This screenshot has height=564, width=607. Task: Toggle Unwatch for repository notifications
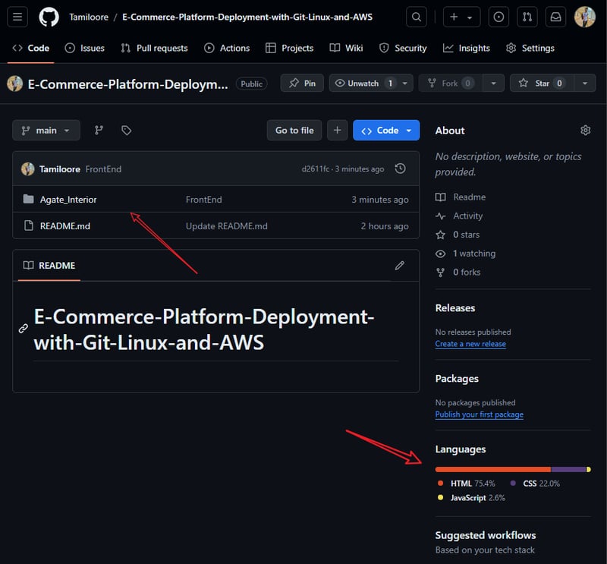click(x=363, y=83)
